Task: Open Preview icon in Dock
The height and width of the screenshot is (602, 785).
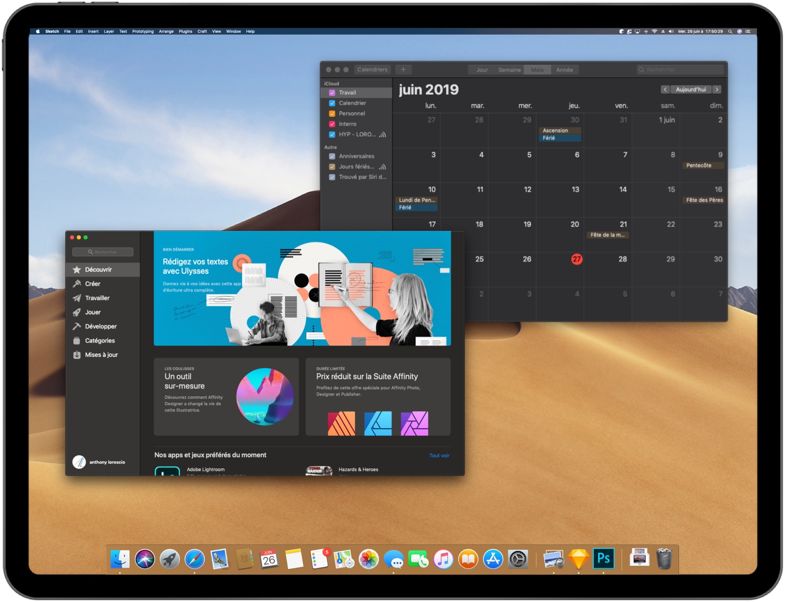Action: tap(554, 559)
